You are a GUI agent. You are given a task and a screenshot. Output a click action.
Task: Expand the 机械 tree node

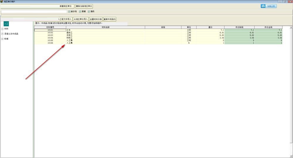[x=2, y=39]
